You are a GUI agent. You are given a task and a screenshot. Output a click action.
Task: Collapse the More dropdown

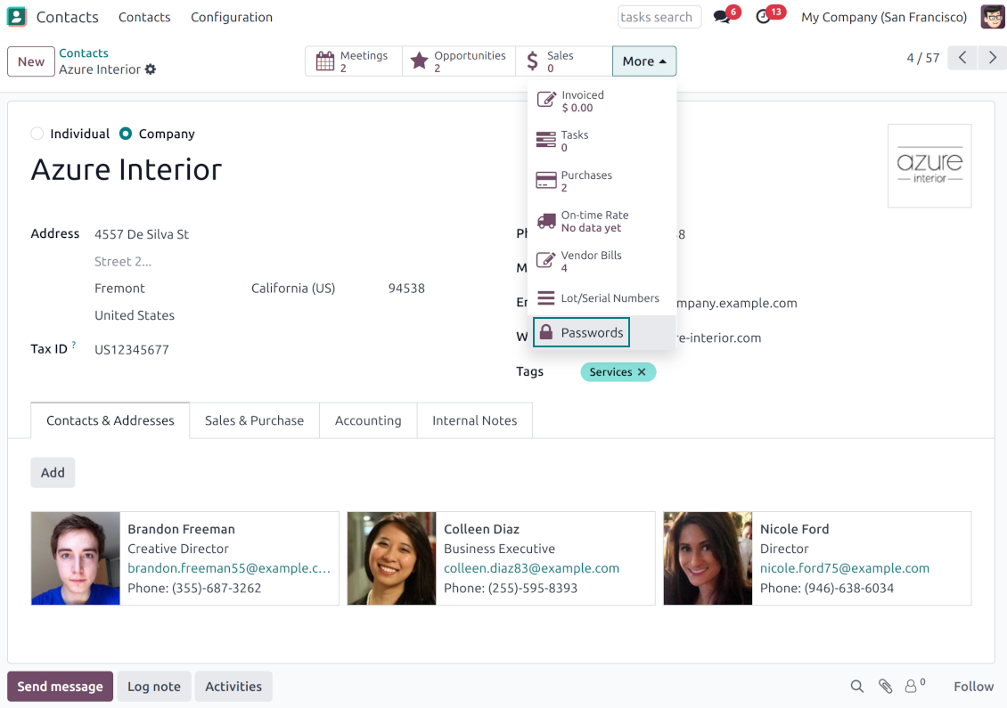point(643,61)
